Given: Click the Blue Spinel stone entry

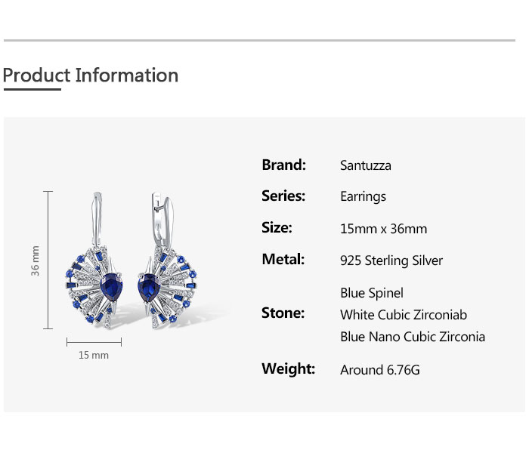Looking at the screenshot, I should click(372, 293).
